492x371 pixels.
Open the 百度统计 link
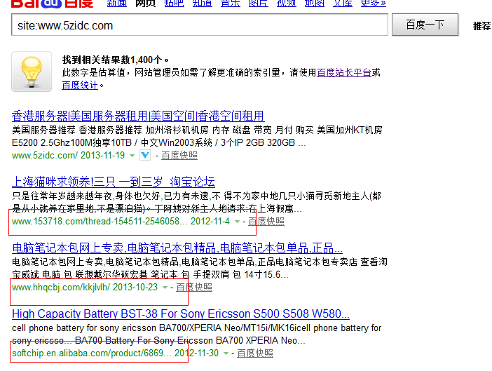[x=80, y=85]
